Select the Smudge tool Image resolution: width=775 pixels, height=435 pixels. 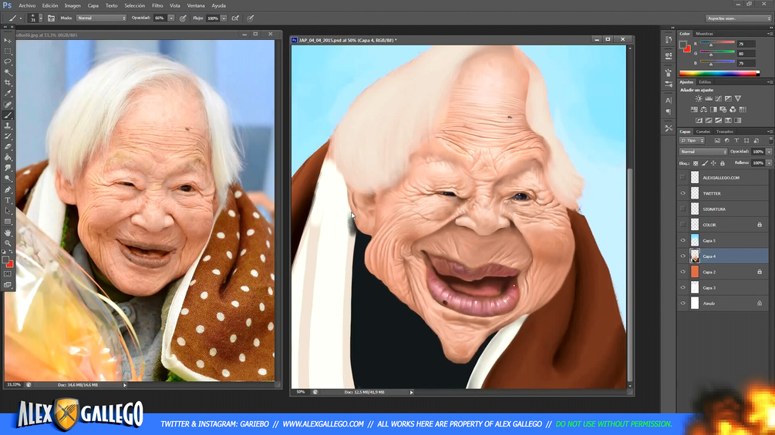[8, 168]
